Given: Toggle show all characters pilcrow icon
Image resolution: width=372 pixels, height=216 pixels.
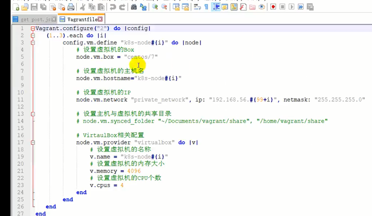Looking at the screenshot, I should [x=206, y=7].
